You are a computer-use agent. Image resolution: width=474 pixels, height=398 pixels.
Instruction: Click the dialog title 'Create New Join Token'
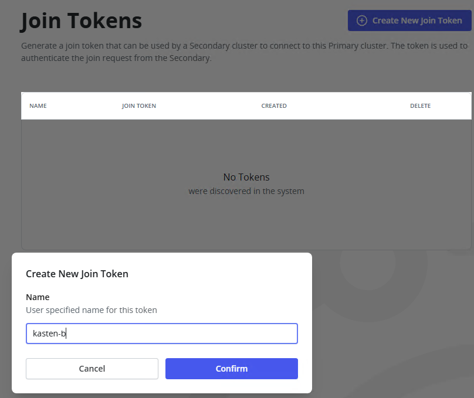click(77, 274)
